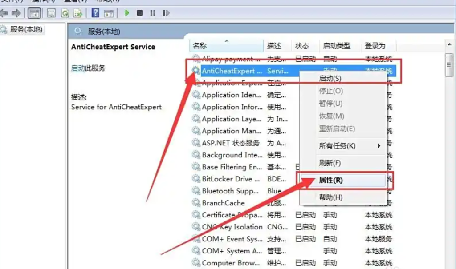This screenshot has width=456, height=269.
Task: Click the Restart Service toolbar icon
Action: click(x=166, y=13)
